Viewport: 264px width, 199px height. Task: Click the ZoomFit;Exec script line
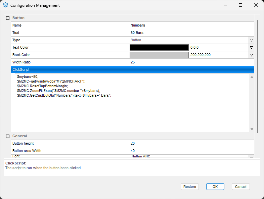(58, 91)
